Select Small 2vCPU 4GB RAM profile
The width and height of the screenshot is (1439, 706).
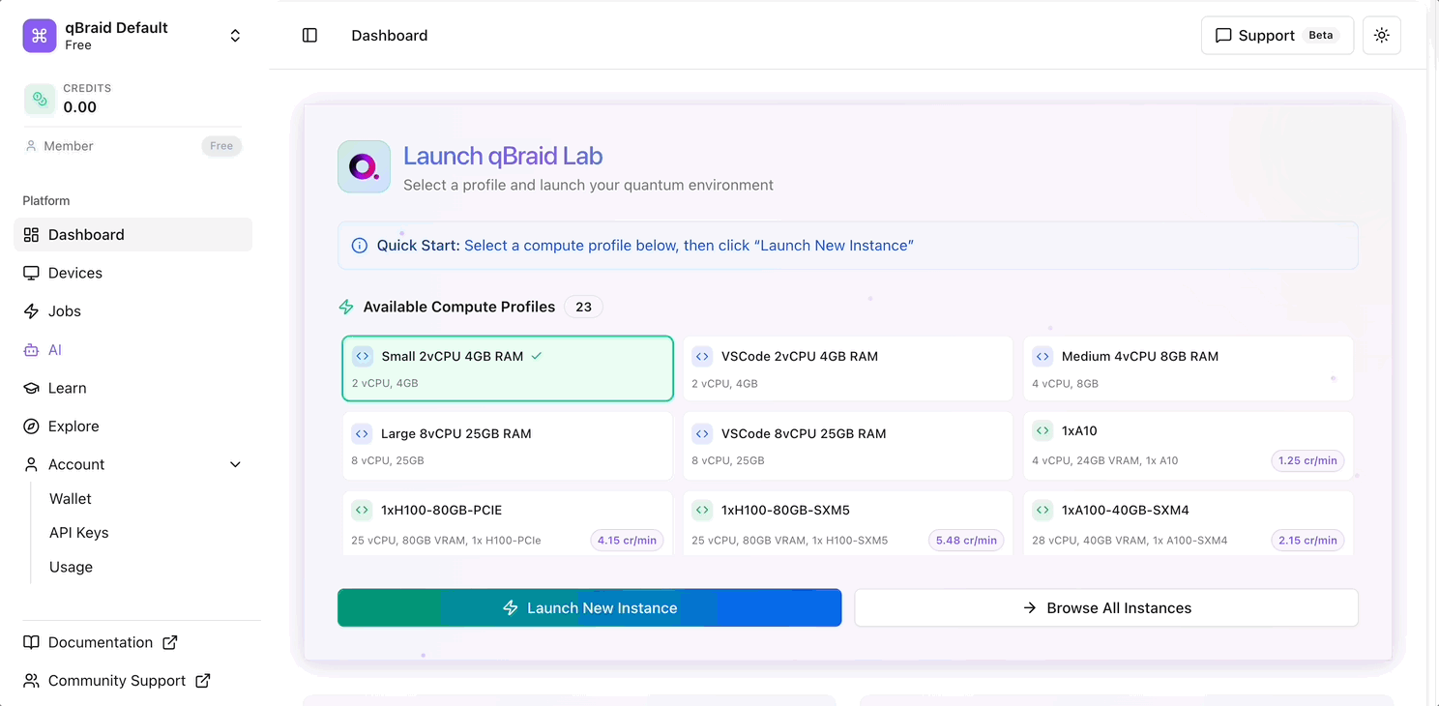pyautogui.click(x=508, y=368)
